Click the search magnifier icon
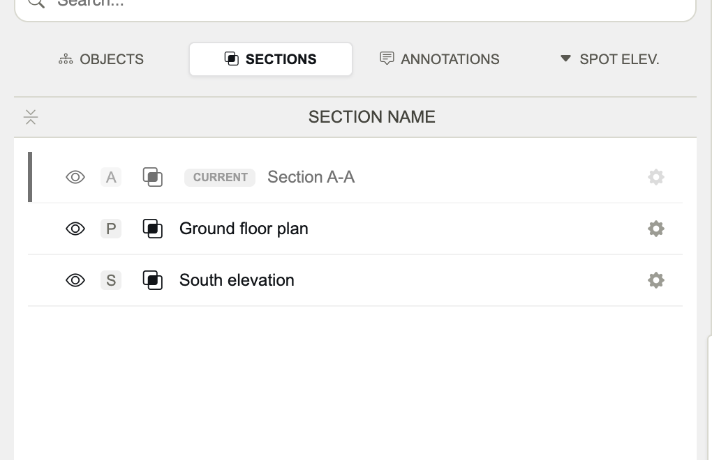 pos(36,3)
